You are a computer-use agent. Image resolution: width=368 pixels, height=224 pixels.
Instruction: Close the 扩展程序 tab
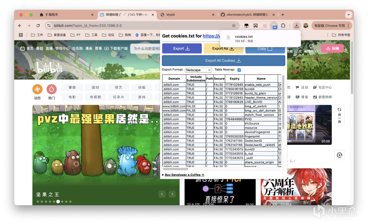92,15
